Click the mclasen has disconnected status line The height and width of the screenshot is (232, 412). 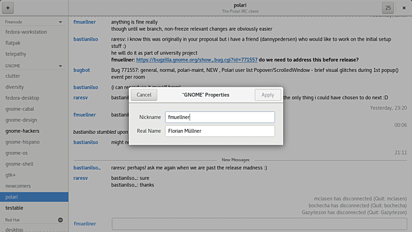tap(360, 199)
